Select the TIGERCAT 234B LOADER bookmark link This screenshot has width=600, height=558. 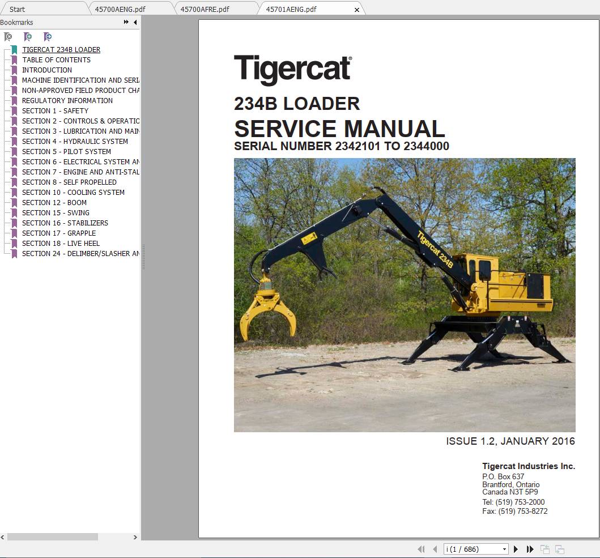pyautogui.click(x=61, y=49)
